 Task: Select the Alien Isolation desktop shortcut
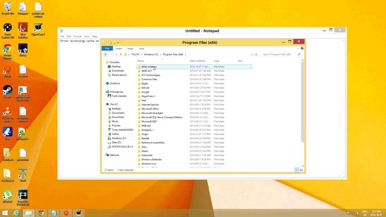click(x=23, y=31)
